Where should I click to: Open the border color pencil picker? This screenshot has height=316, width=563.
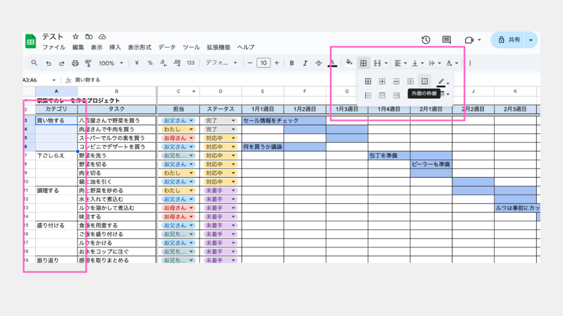[x=441, y=82]
